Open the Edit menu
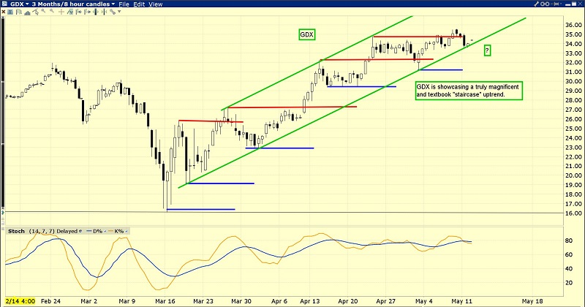 pyautogui.click(x=139, y=4)
